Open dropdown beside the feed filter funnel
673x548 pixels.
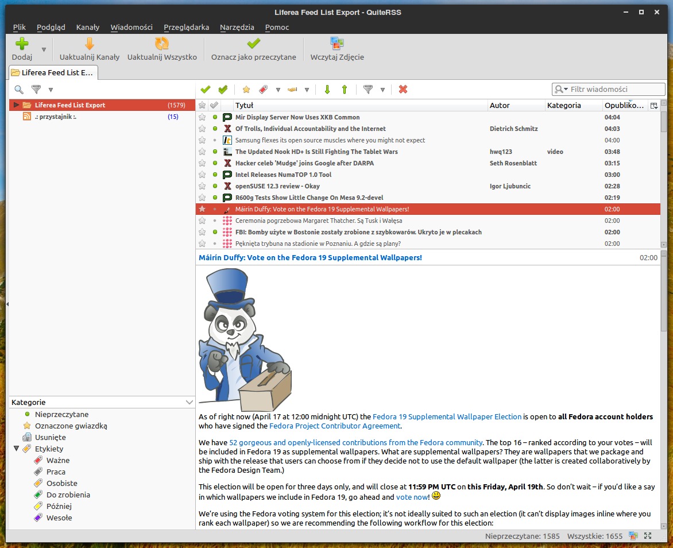pos(51,90)
